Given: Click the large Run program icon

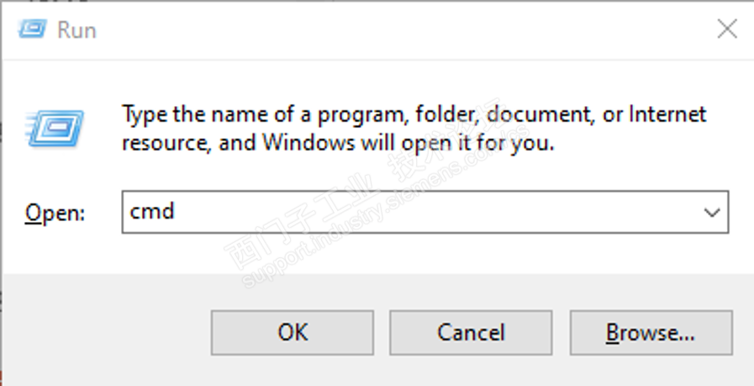Looking at the screenshot, I should pos(57,129).
